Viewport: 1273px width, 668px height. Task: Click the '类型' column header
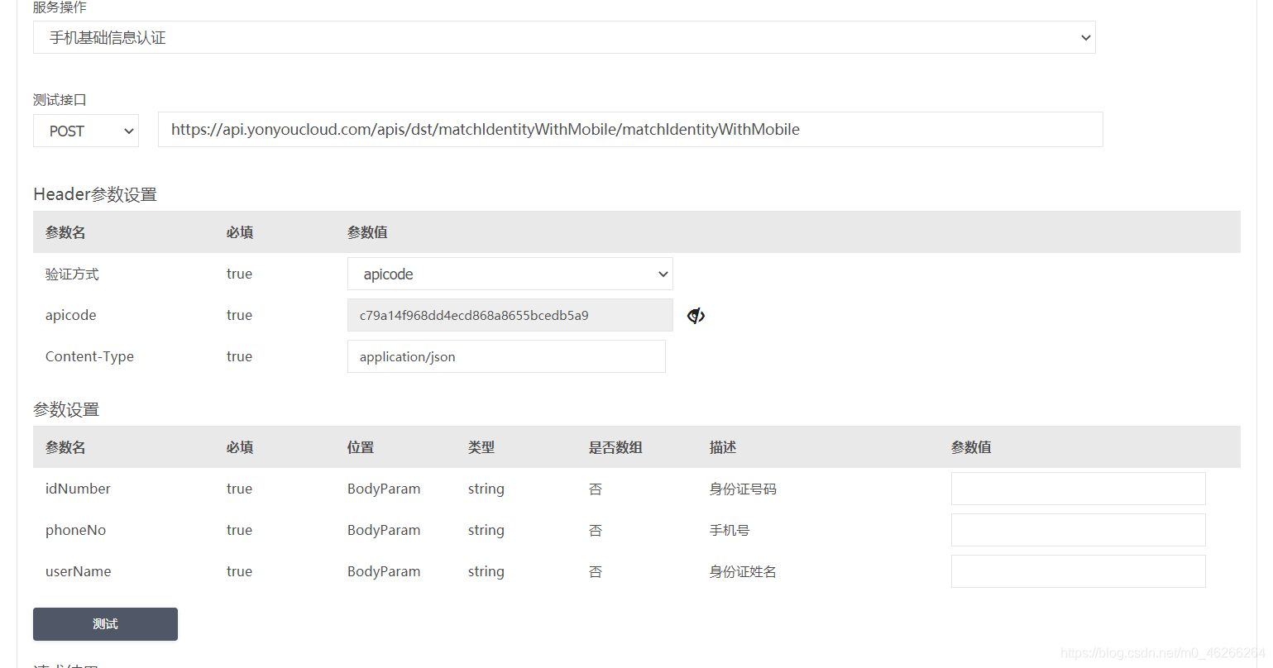pos(481,447)
